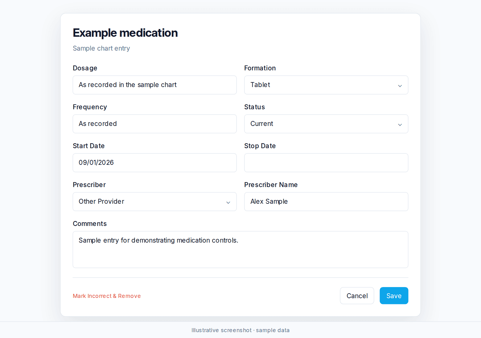Click the Start Date label

coord(89,146)
